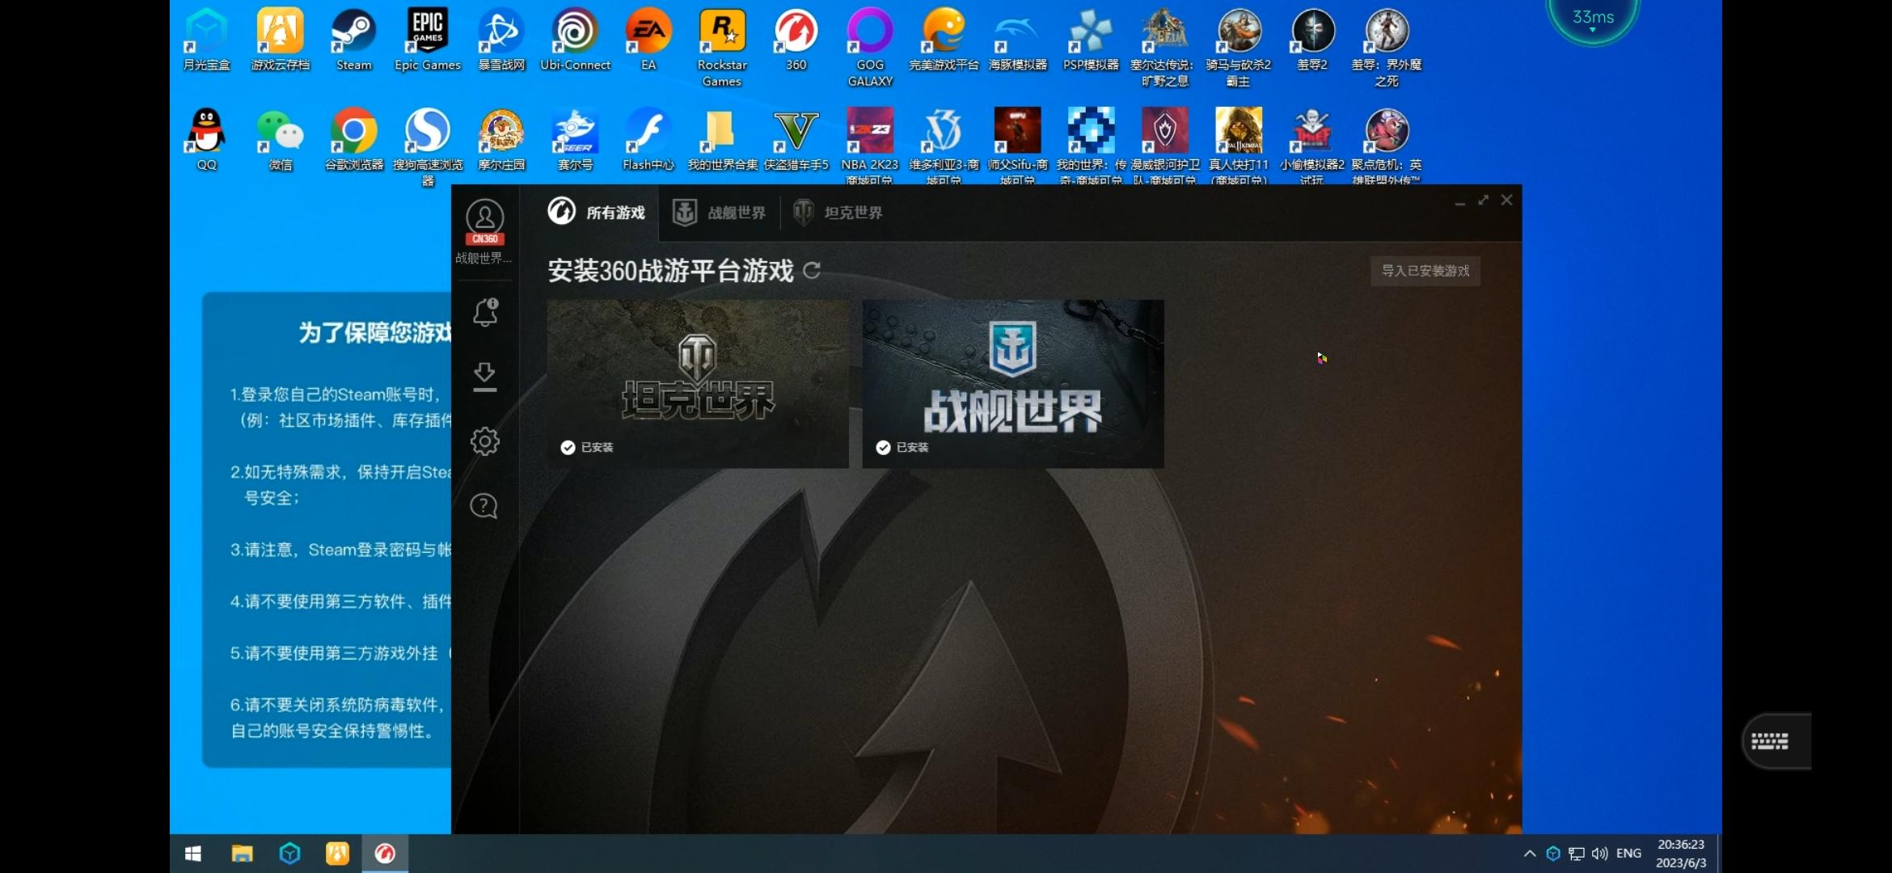This screenshot has height=873, width=1892.
Task: Open the Steam desktop shortcut
Action: pos(354,40)
